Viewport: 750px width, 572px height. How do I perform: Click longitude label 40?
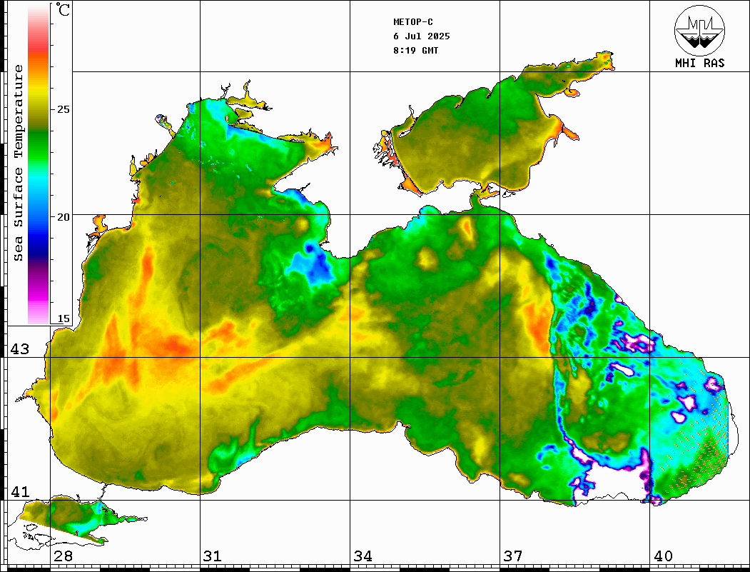(x=663, y=556)
